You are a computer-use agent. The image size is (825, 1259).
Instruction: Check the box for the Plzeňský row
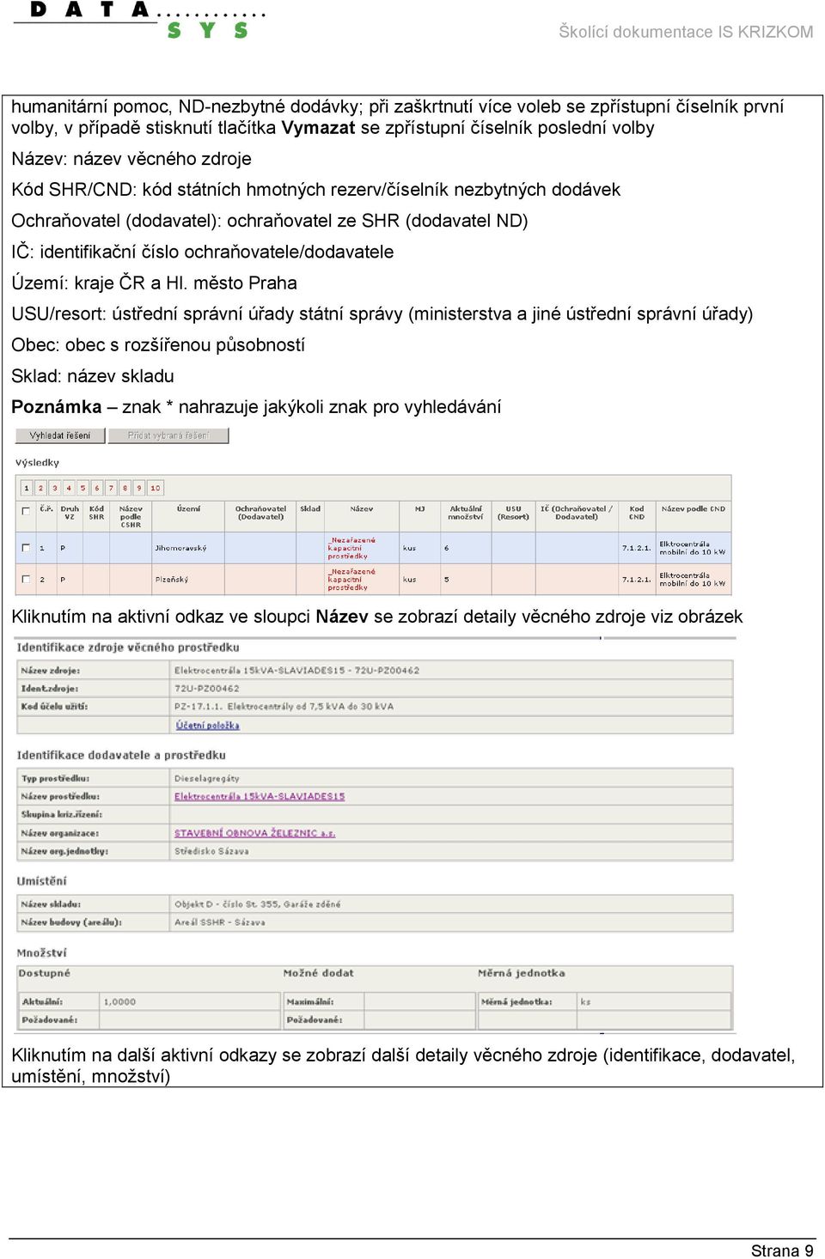point(26,579)
